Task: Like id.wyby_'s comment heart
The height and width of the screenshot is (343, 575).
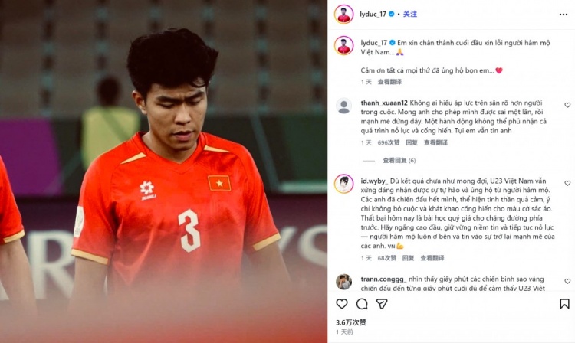Action: [x=567, y=183]
